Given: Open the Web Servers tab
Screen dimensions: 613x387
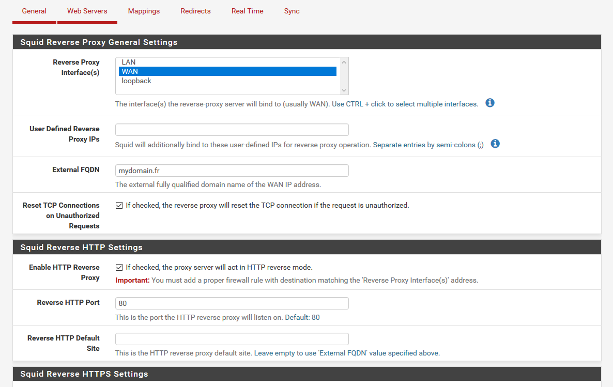Looking at the screenshot, I should click(87, 11).
